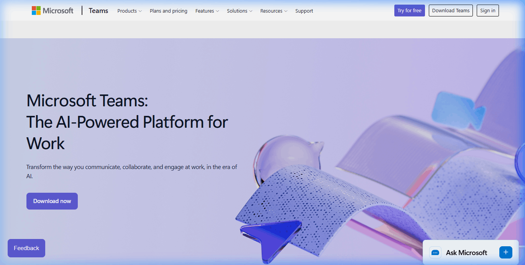Click the text Transform the way you communicate
This screenshot has height=265, width=525.
pos(132,172)
